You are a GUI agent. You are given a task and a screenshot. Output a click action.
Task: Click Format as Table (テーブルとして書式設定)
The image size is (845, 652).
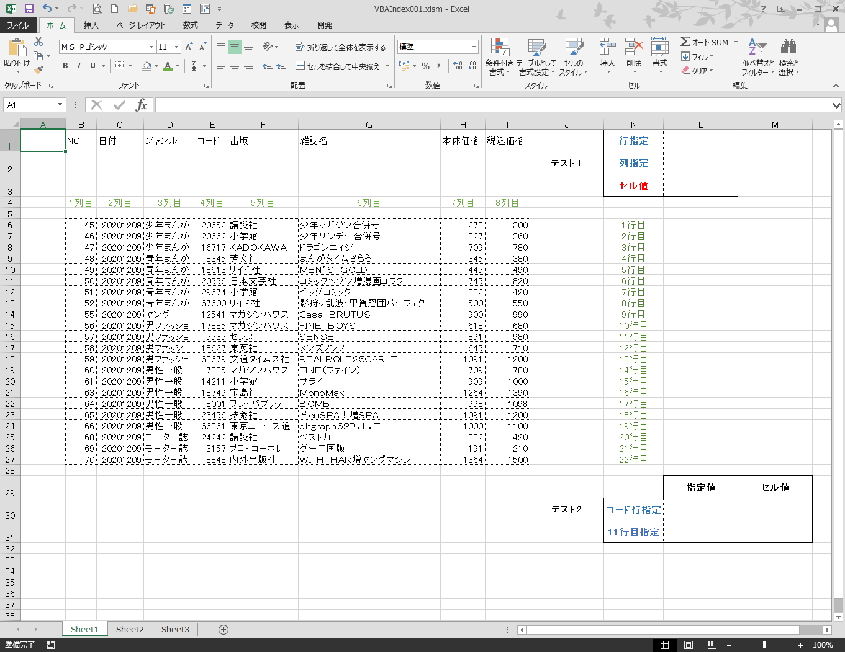pos(536,56)
